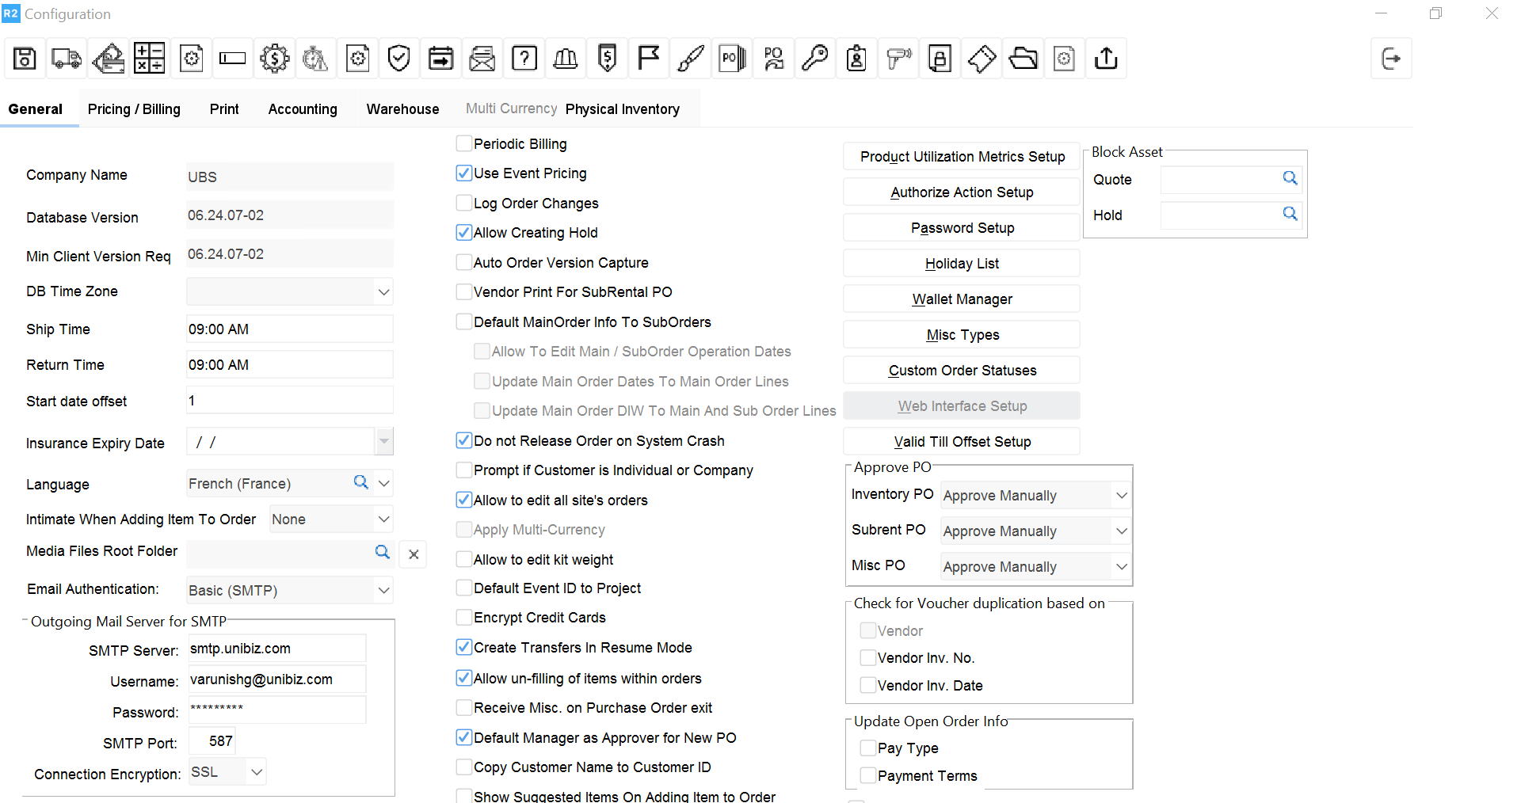Enable the Periodic Billing checkbox
This screenshot has width=1521, height=803.
point(464,144)
